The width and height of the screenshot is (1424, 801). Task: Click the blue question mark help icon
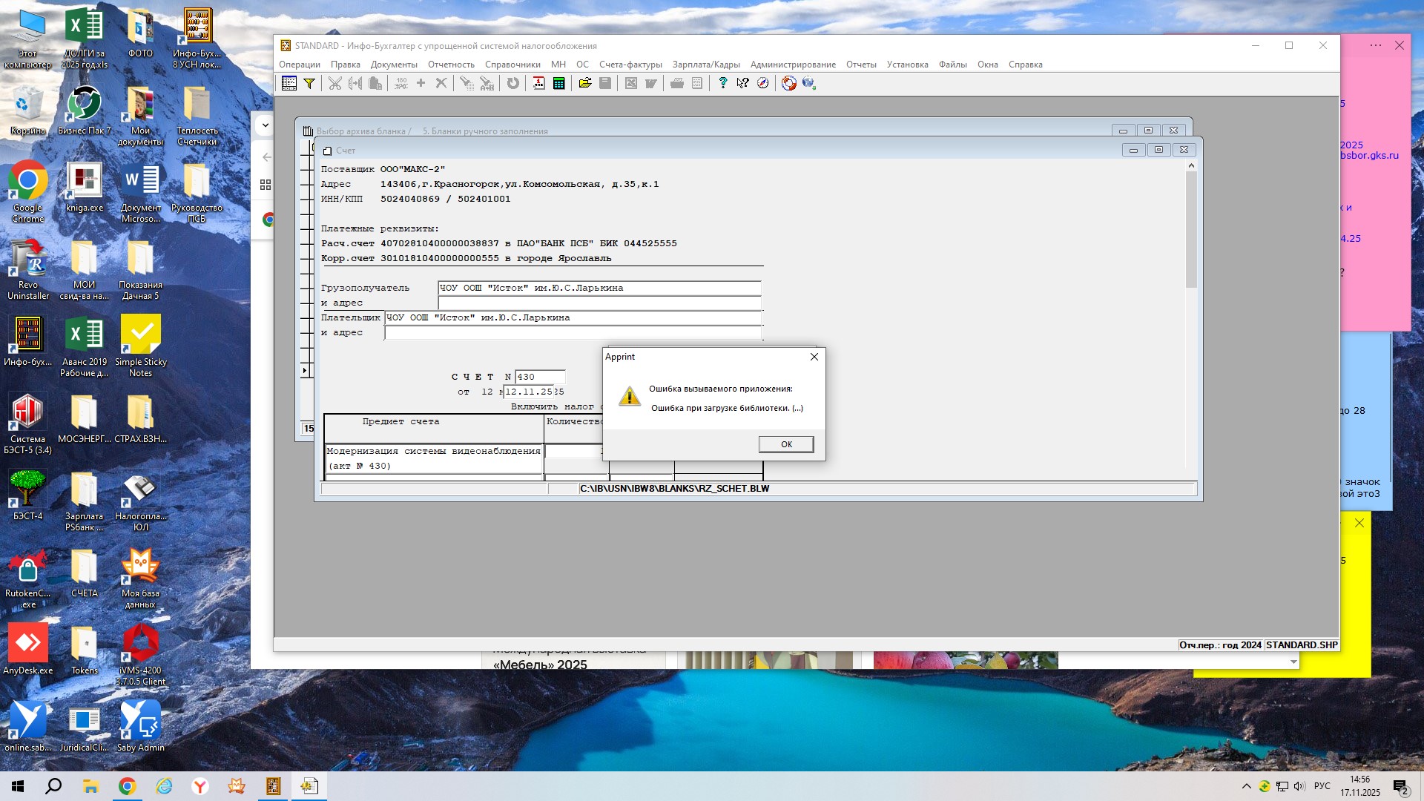tap(722, 84)
